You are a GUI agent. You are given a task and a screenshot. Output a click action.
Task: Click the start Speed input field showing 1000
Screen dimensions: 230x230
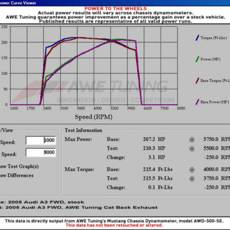coord(41,140)
